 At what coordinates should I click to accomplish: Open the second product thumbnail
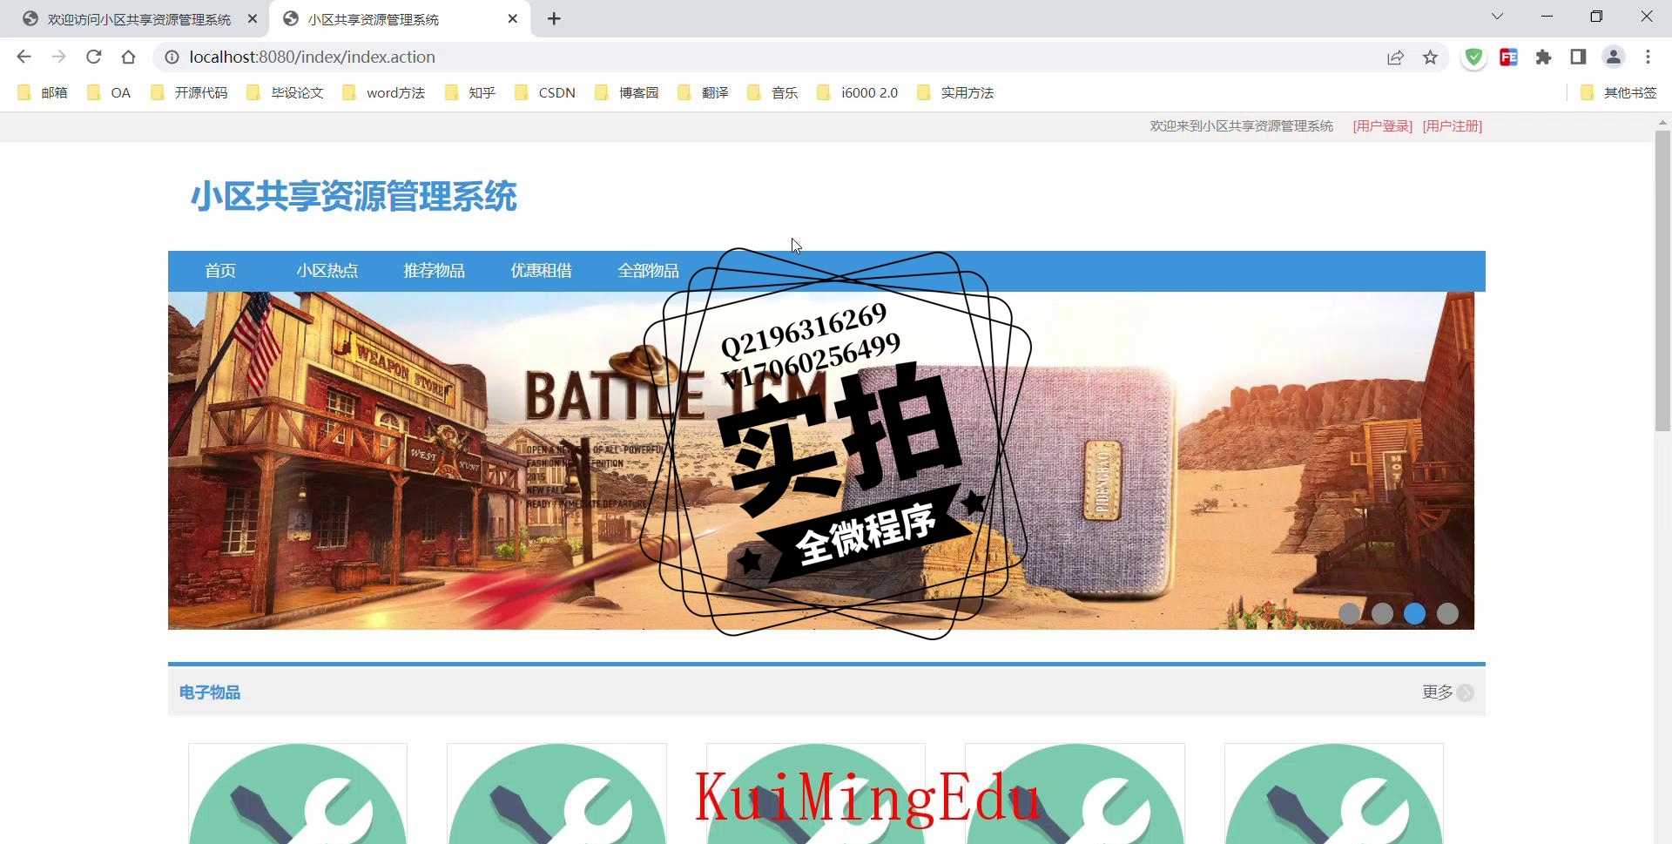pos(556,793)
